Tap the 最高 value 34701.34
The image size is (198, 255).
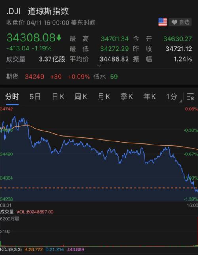click(115, 39)
